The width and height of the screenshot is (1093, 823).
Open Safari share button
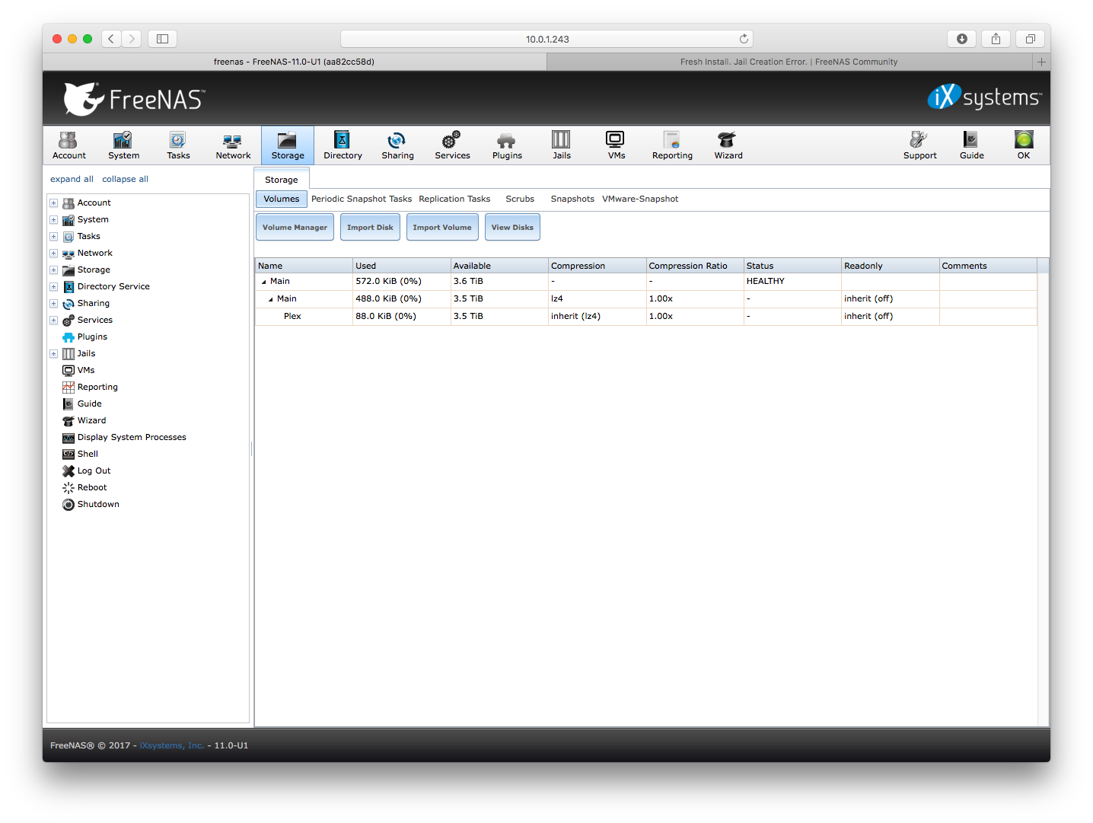996,39
